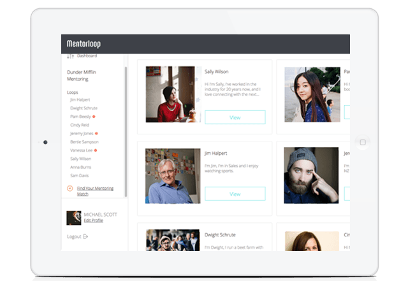
Task: Open the Edit Profile link
Action: [94, 220]
